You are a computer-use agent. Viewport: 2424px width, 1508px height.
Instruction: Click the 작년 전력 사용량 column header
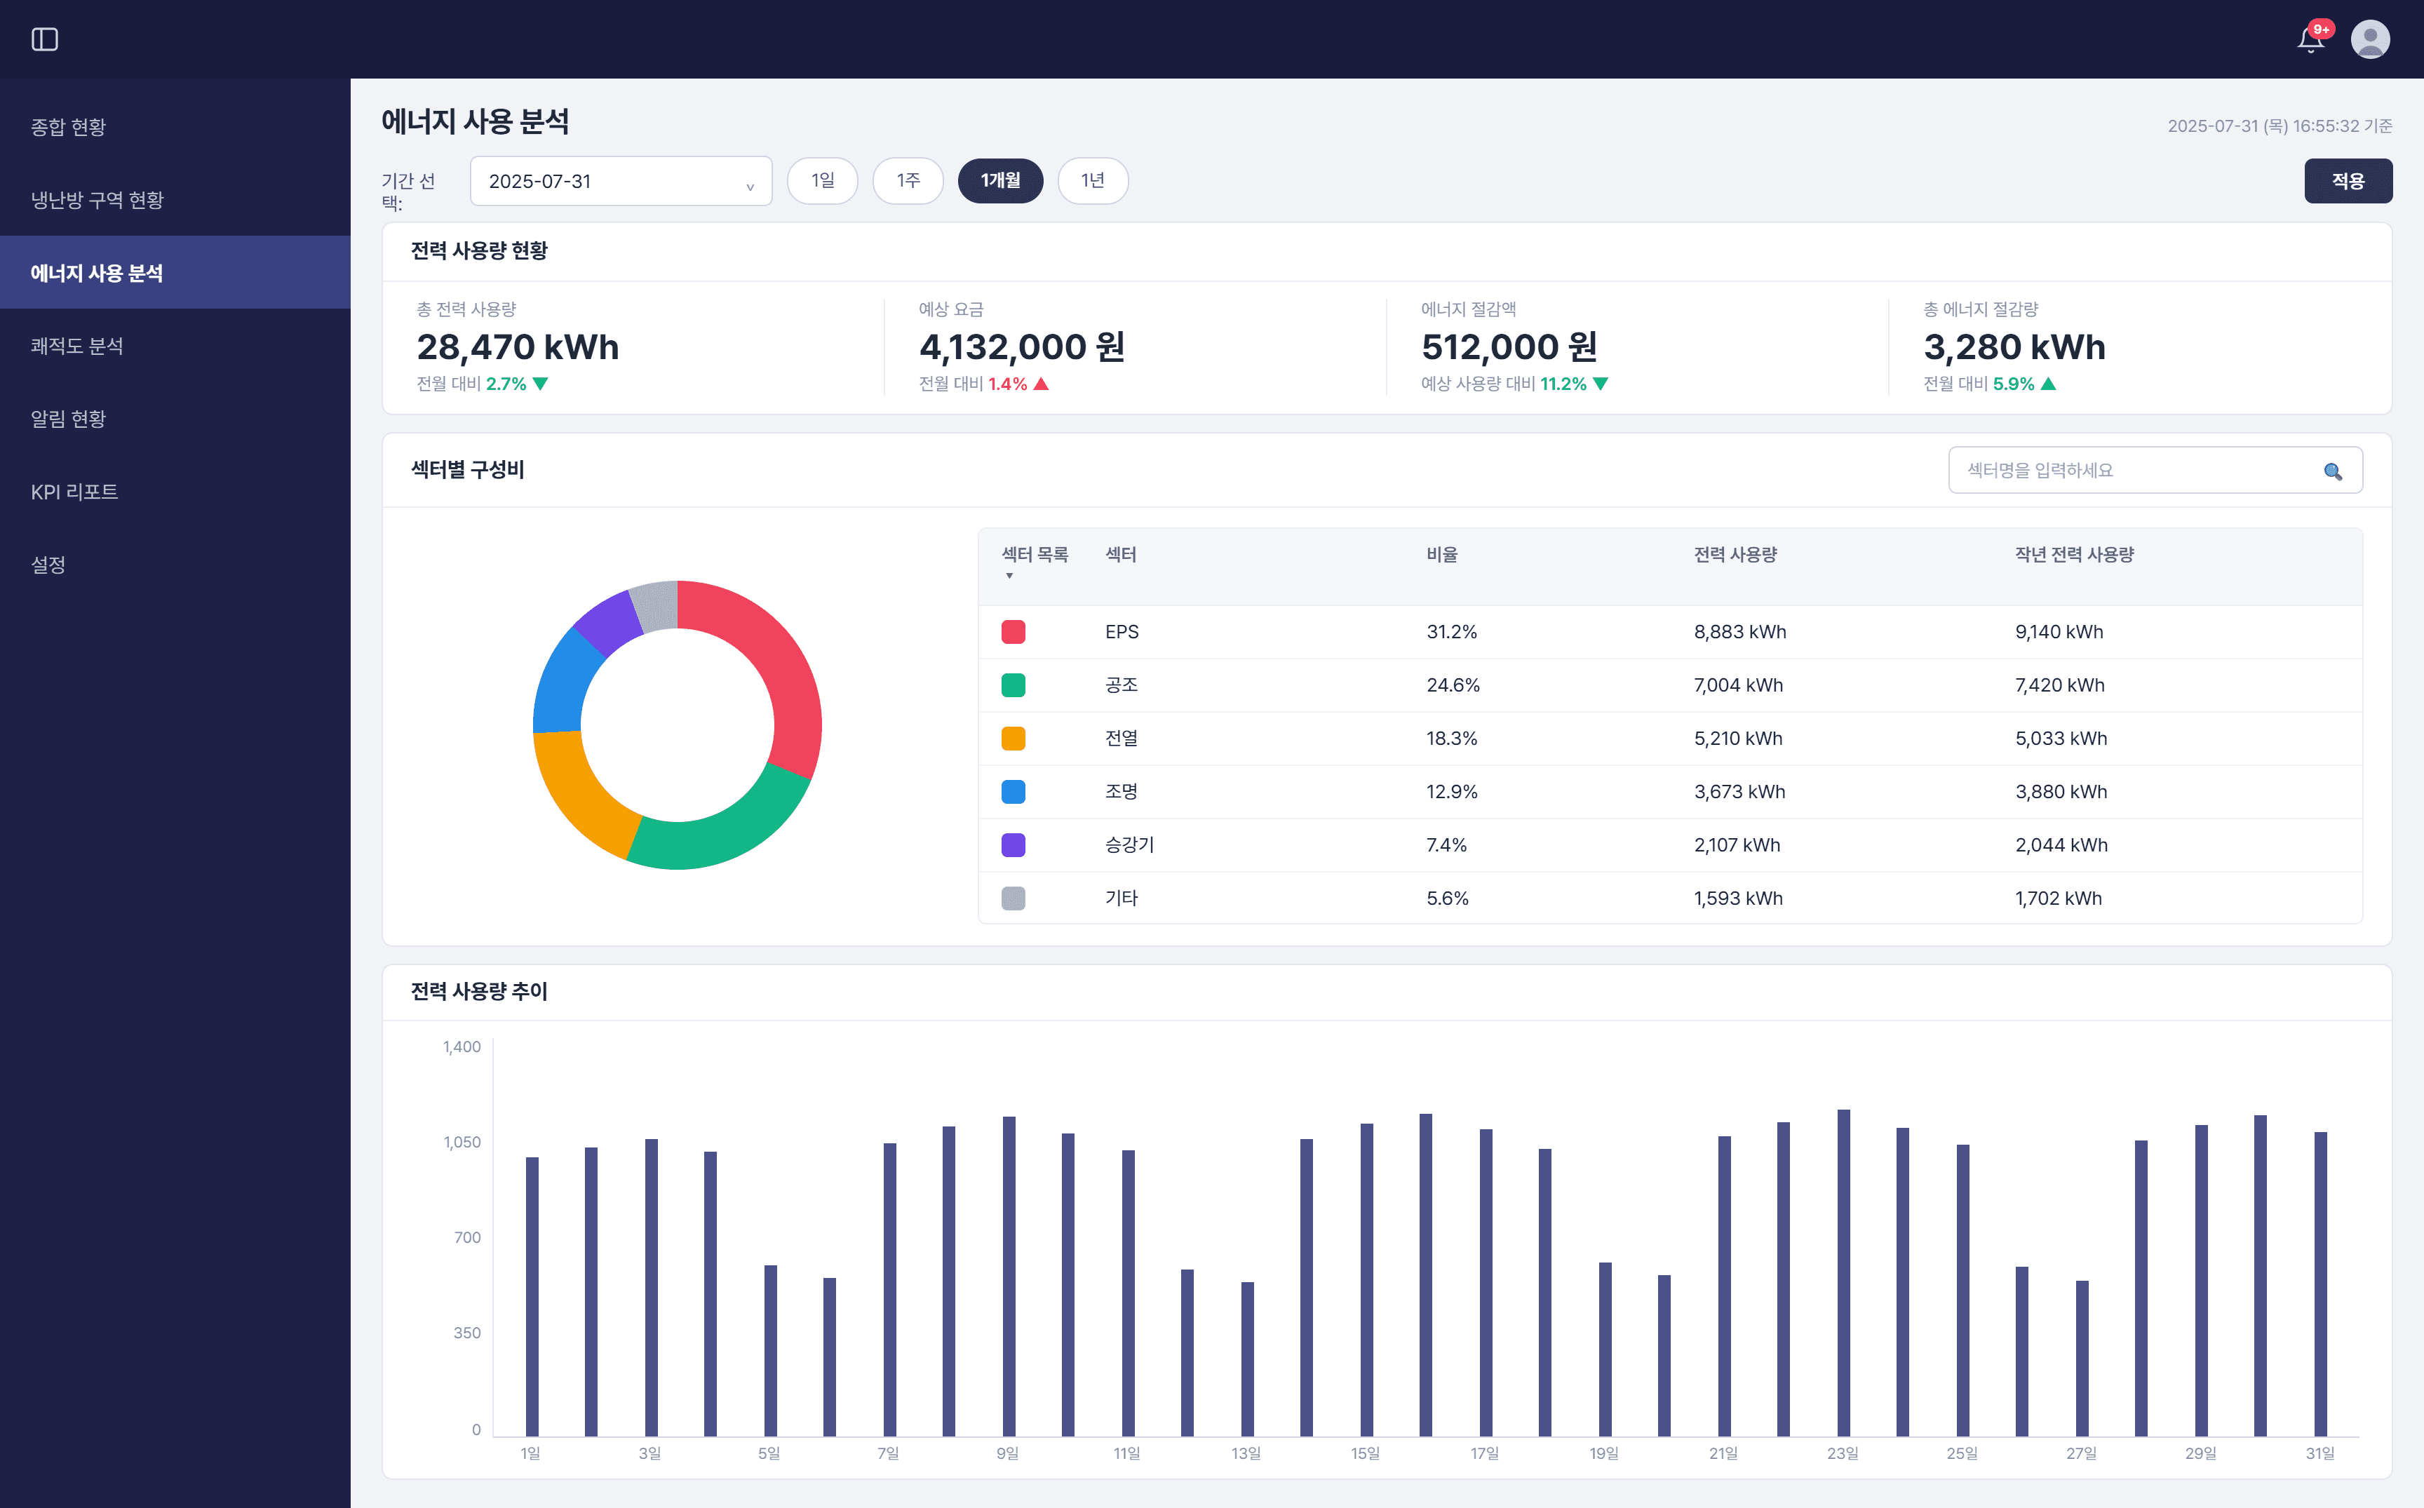tap(2074, 555)
